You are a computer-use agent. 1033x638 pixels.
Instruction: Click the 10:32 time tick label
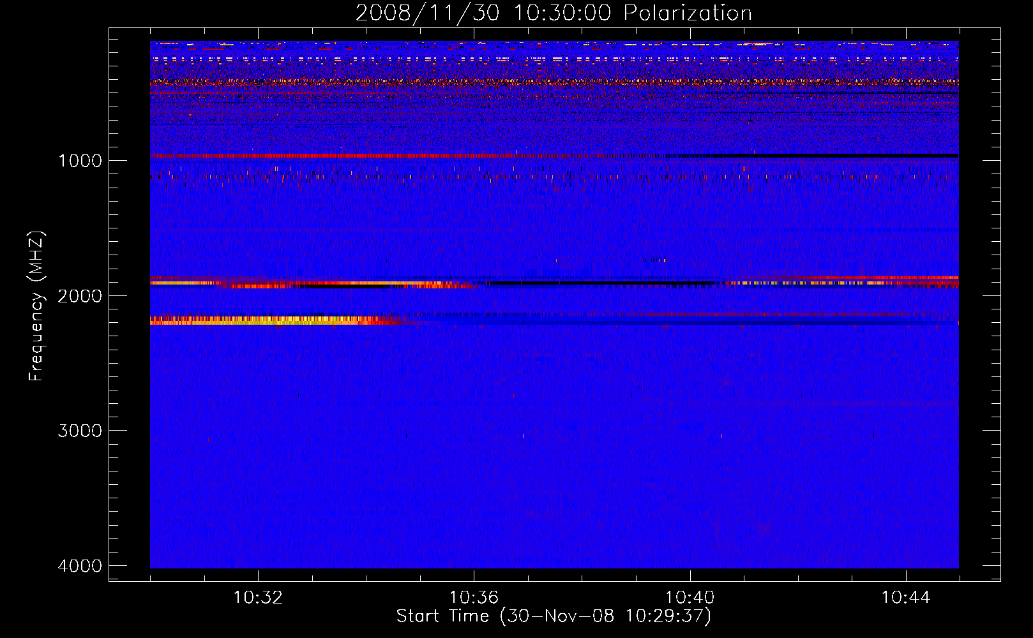click(258, 598)
